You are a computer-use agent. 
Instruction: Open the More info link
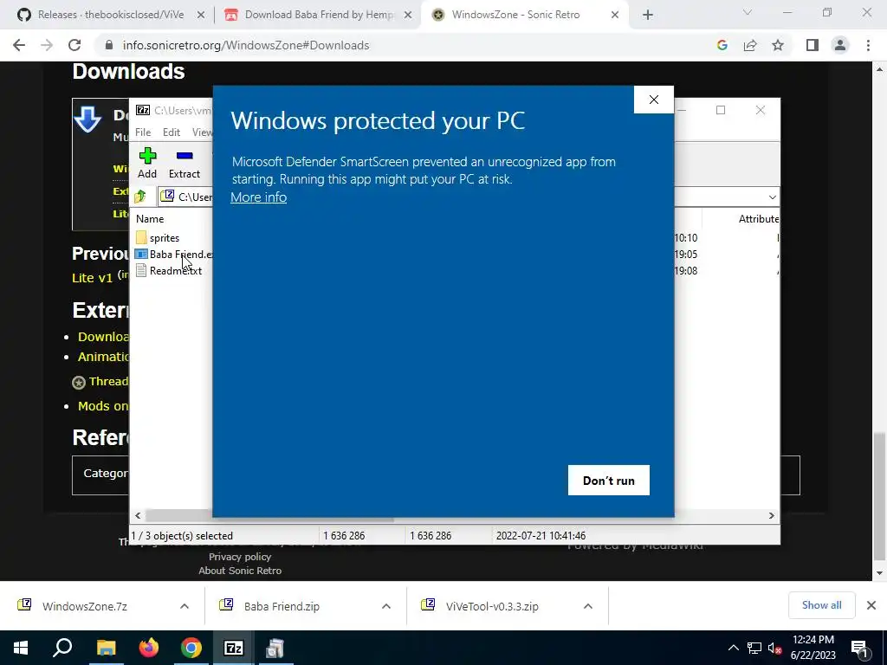[258, 197]
